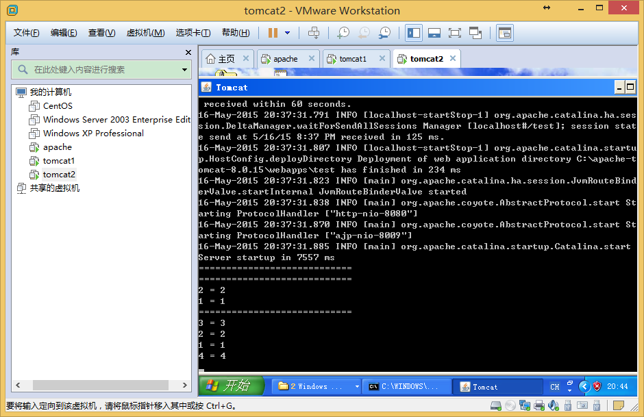
Task: Toggle the library sidebar view
Action: pos(414,33)
